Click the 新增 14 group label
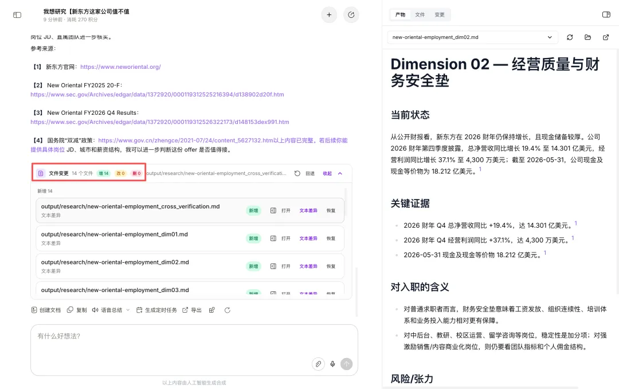Screen dimensions: 619x389 (x=45, y=191)
